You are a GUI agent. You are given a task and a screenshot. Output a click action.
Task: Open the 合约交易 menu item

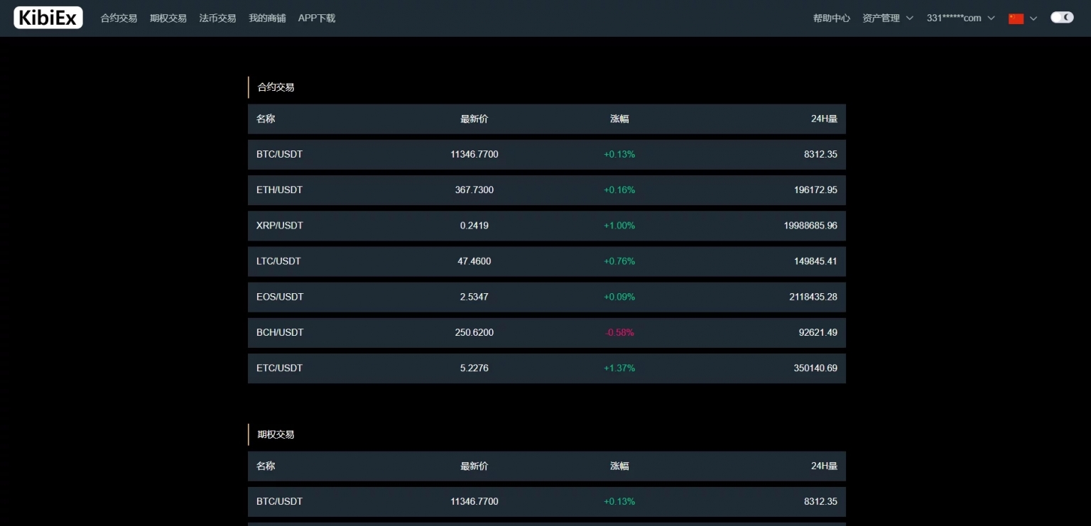[x=119, y=18]
